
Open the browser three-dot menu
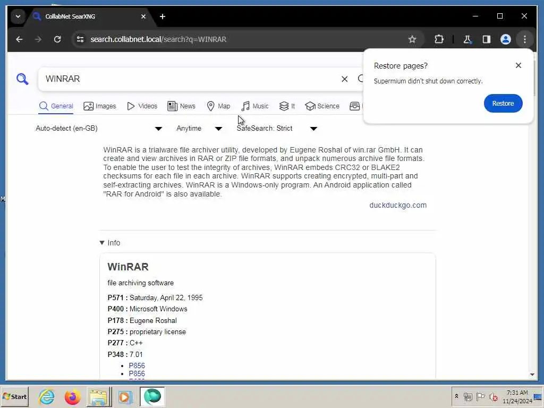(524, 39)
